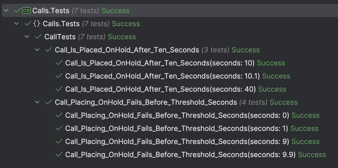Click the green checkmark beside CallTests
Image resolution: width=338 pixels, height=168 pixels.
tap(38, 37)
